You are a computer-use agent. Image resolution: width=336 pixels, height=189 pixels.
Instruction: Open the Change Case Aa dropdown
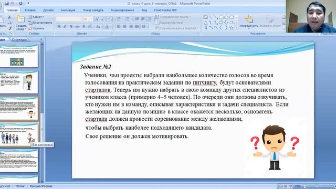coord(98,27)
